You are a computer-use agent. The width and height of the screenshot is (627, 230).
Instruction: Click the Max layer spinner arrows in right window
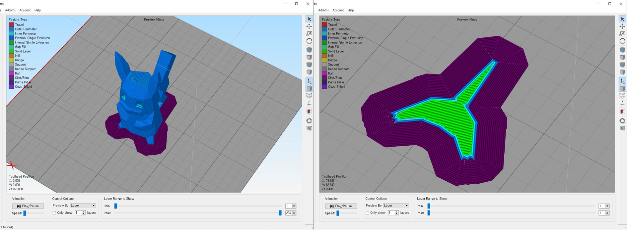tap(607, 213)
